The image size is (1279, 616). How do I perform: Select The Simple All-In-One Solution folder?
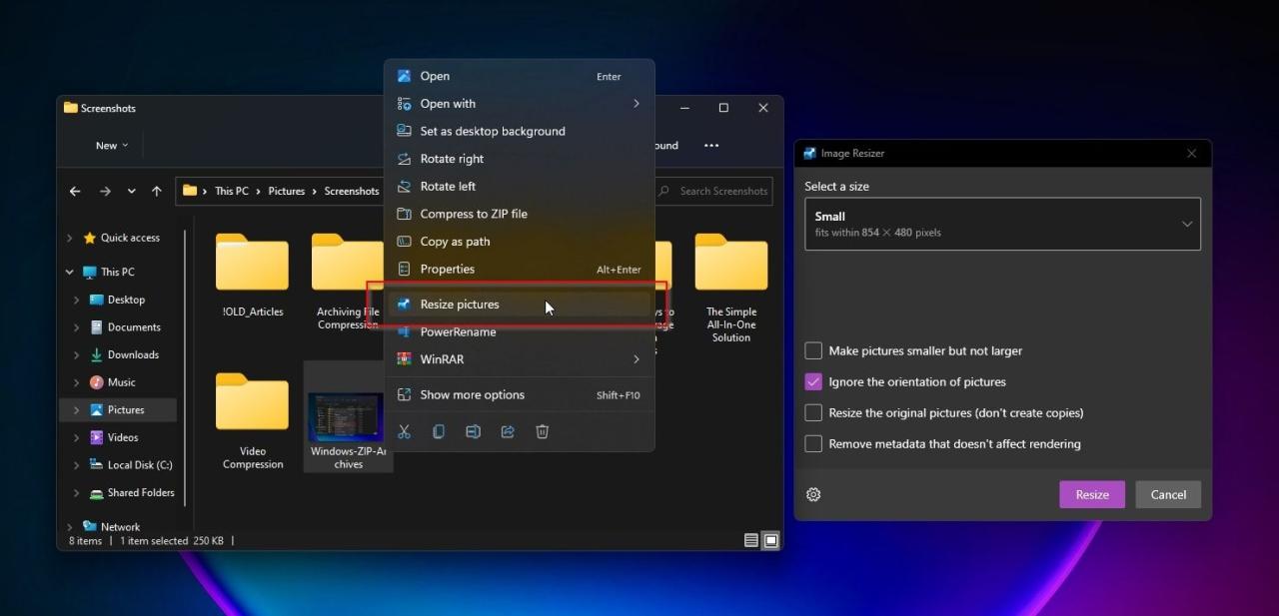click(731, 289)
